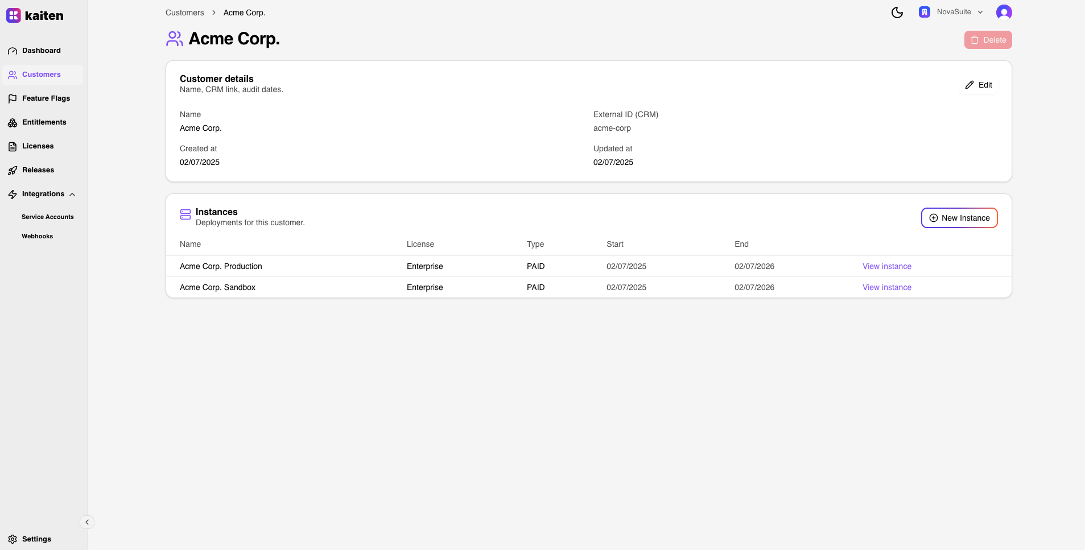This screenshot has height=550, width=1085.
Task: Open the user avatar profile menu
Action: point(1004,13)
